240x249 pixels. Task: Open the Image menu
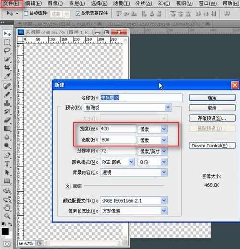[x=55, y=3]
